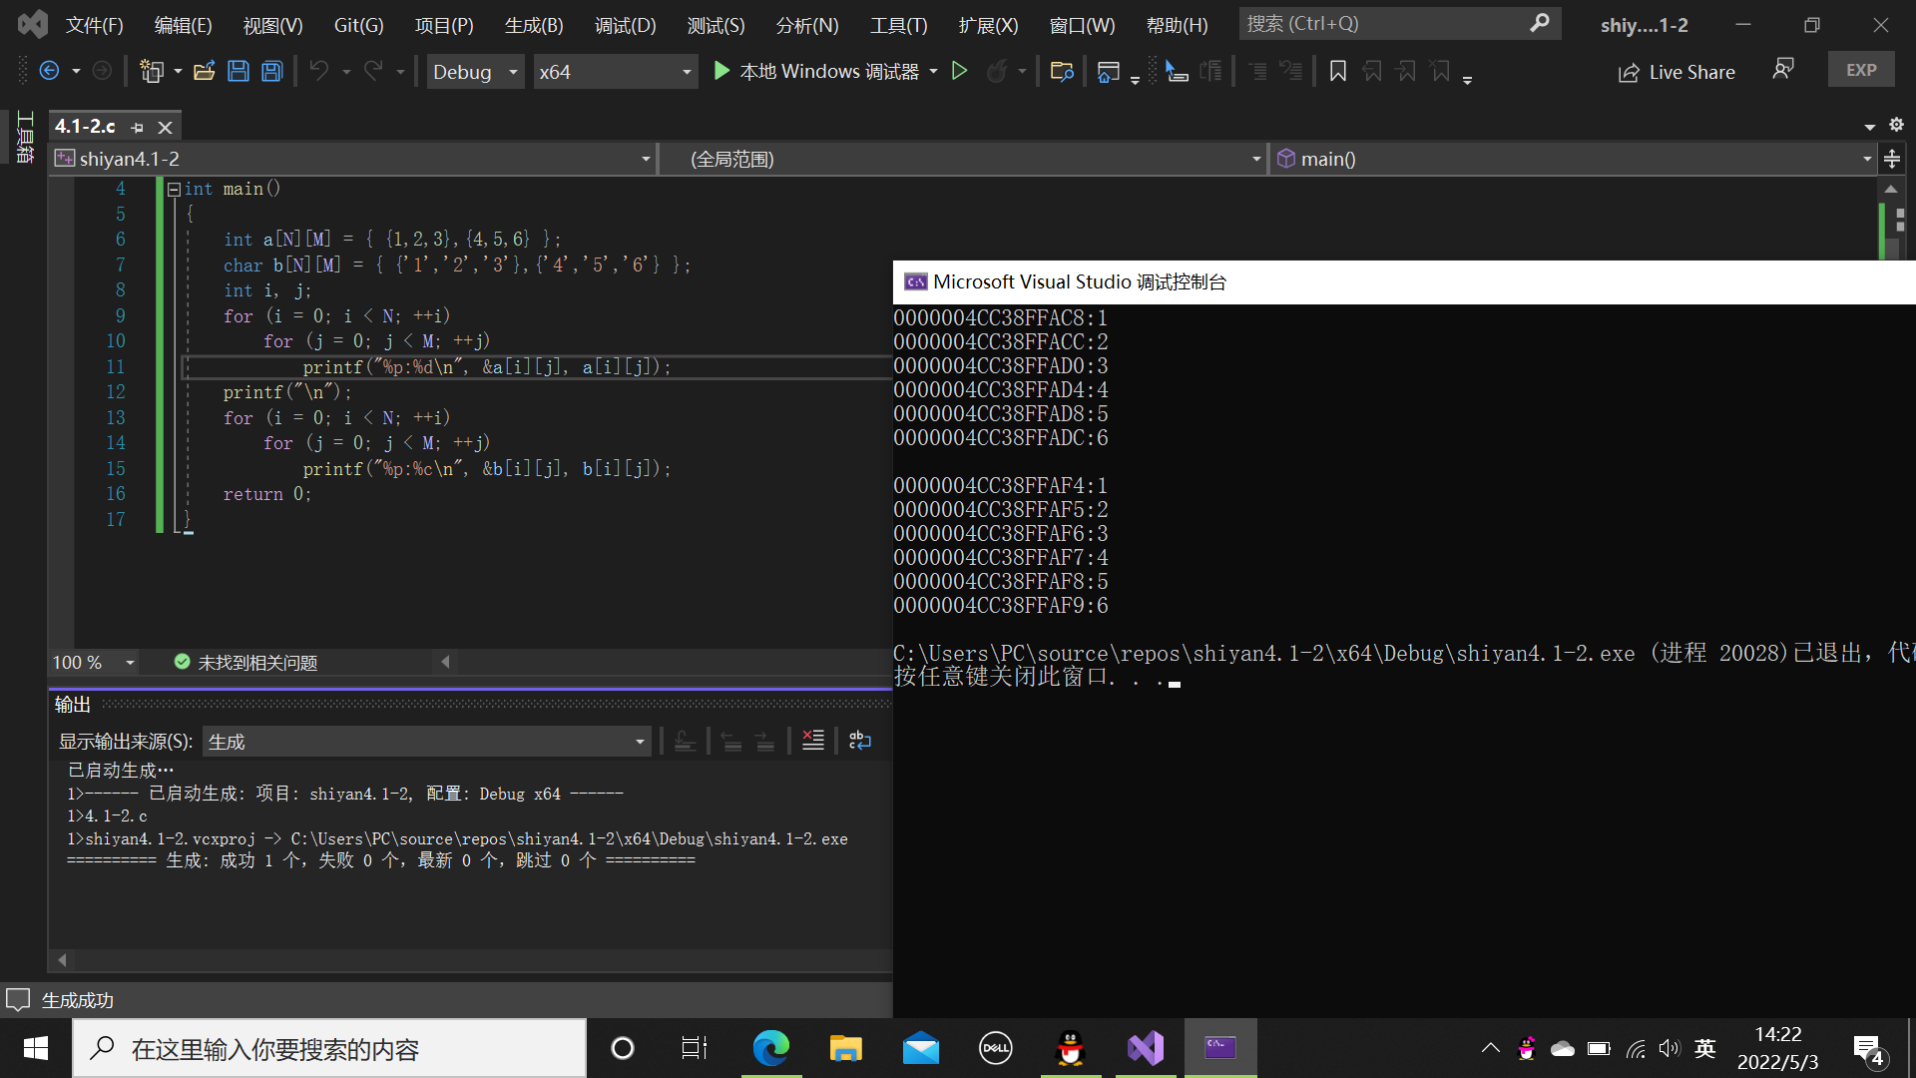1916x1078 pixels.
Task: Start without debugging using outlined play icon
Action: tap(959, 71)
